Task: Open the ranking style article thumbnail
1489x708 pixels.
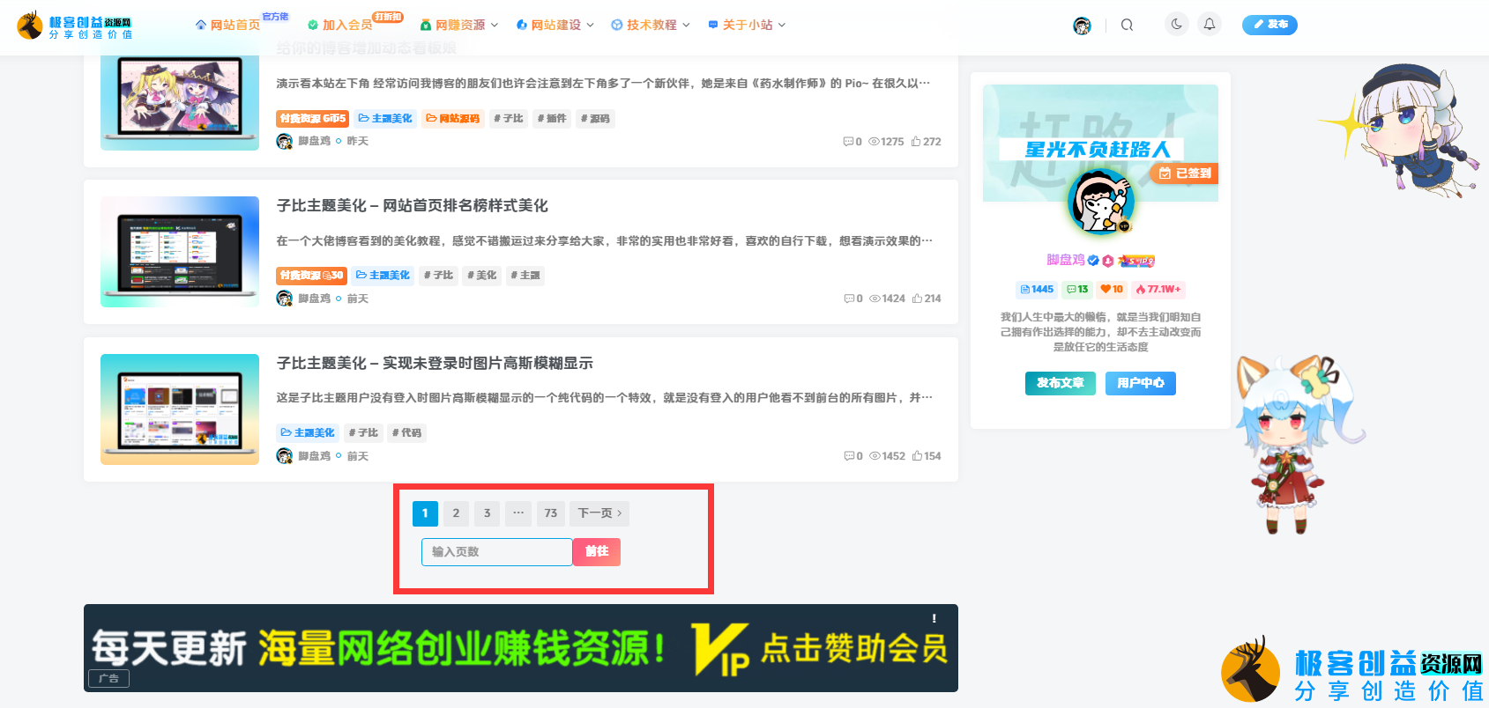Action: (x=180, y=252)
